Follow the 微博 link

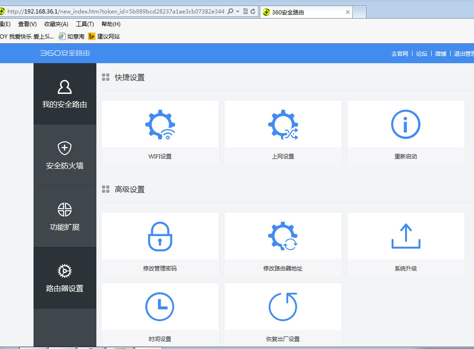[x=441, y=54]
